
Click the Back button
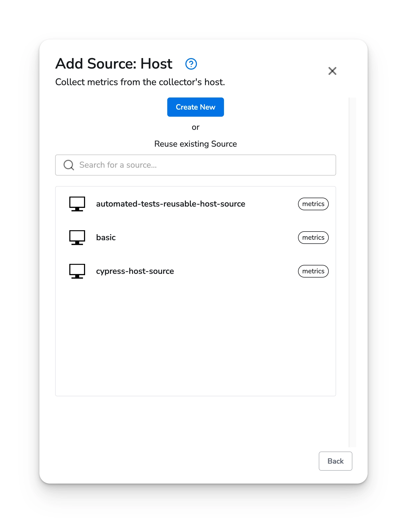click(335, 461)
